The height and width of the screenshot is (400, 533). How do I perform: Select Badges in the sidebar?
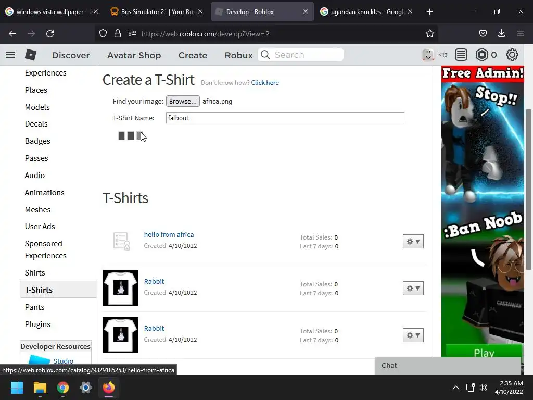[x=37, y=141]
